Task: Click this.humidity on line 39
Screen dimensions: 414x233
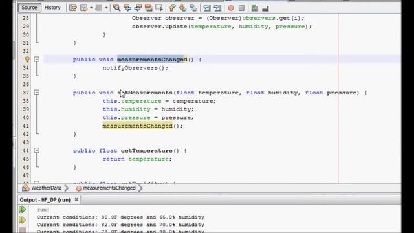Action: coord(126,109)
